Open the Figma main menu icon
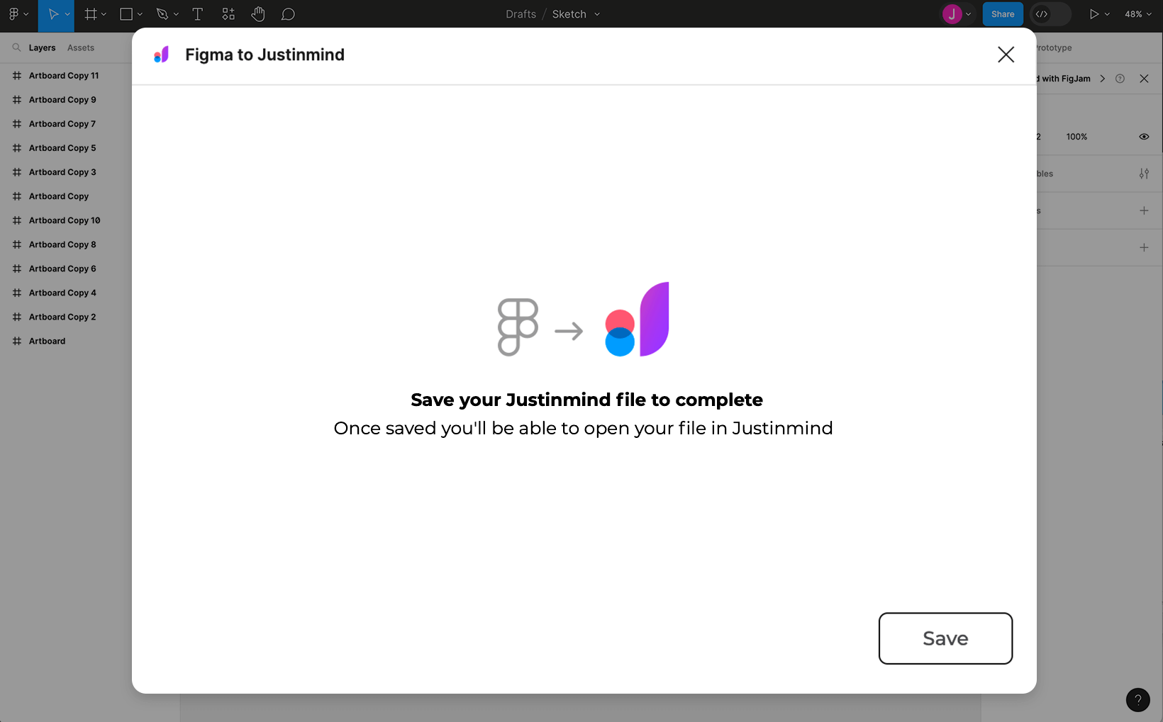 point(13,14)
